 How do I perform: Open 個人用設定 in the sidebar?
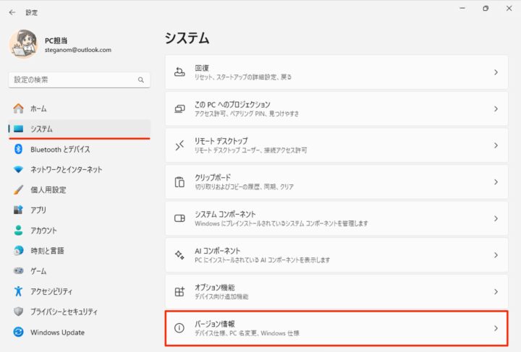[79, 190]
